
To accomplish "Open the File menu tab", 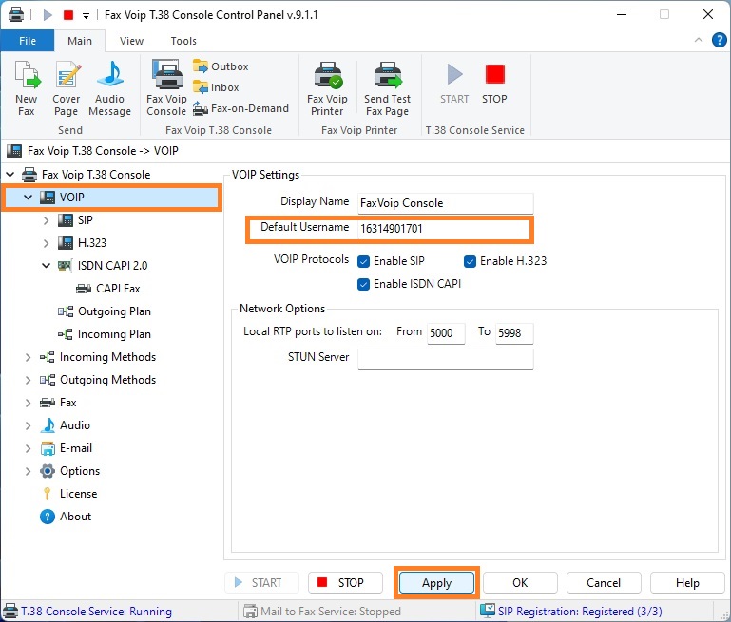I will pos(28,41).
